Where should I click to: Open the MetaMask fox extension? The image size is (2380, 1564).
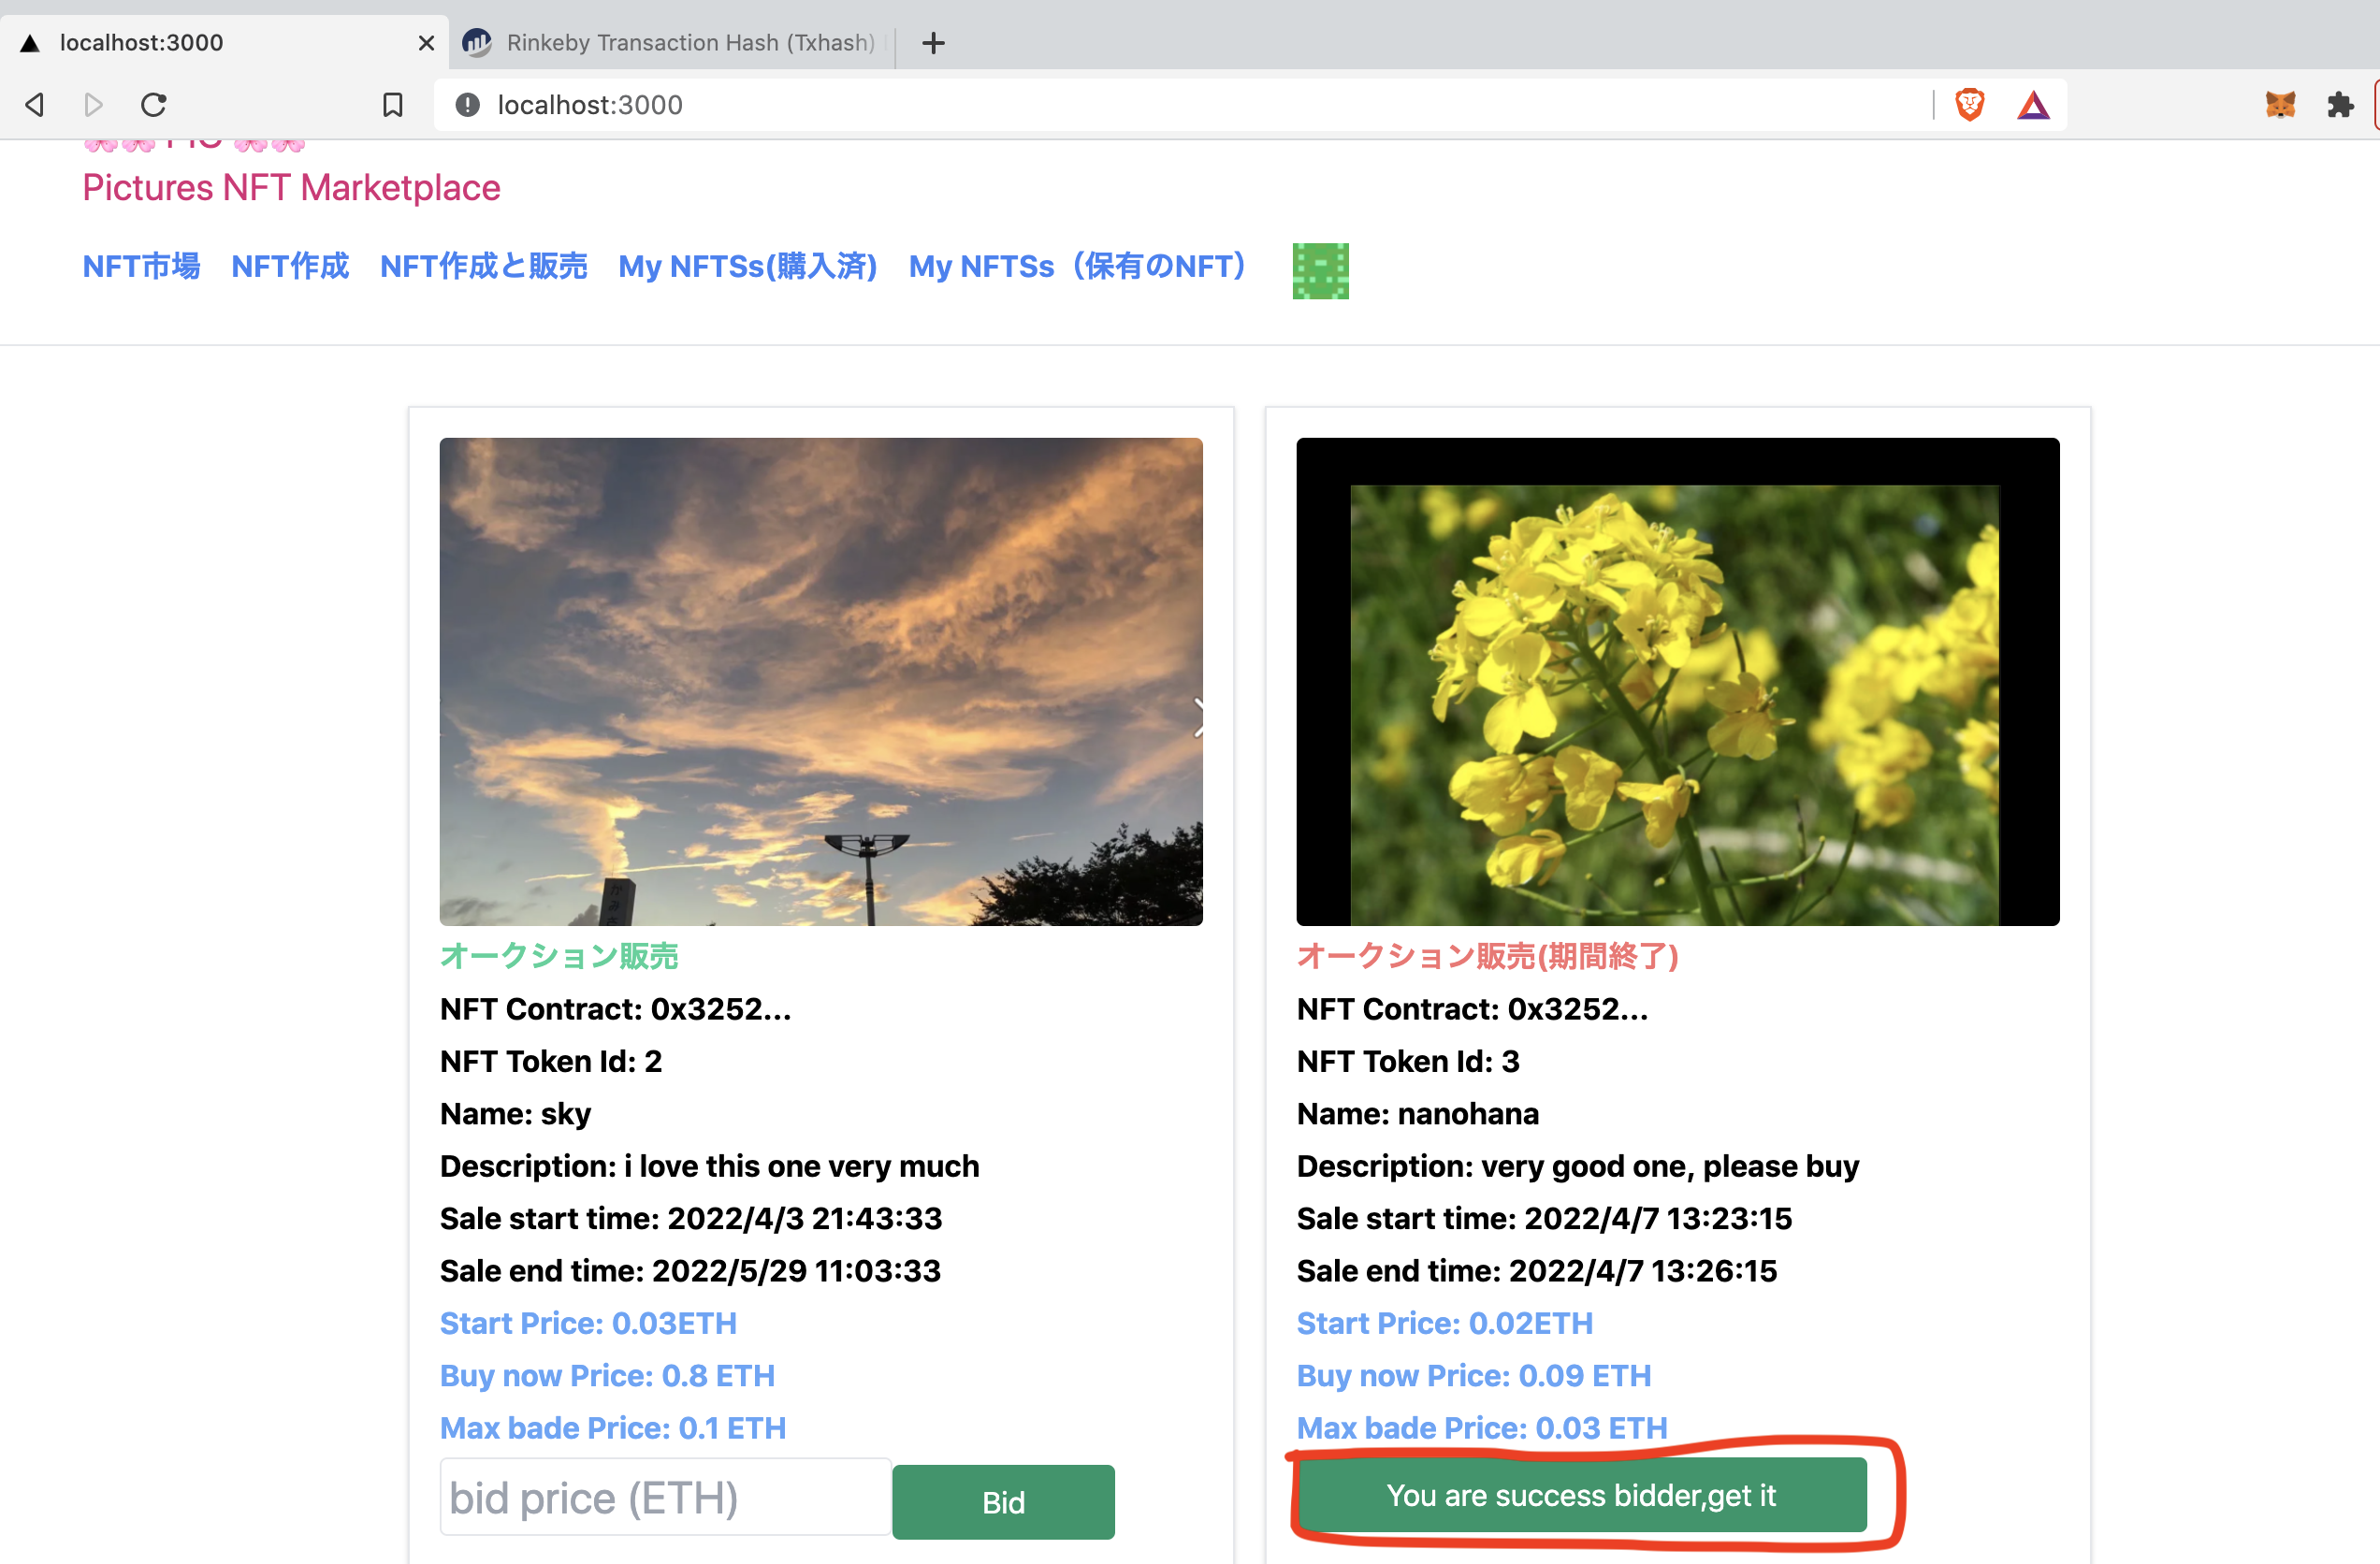pos(2280,105)
